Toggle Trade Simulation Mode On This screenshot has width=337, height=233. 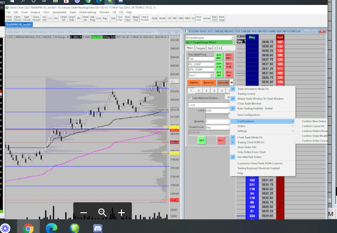(x=253, y=89)
